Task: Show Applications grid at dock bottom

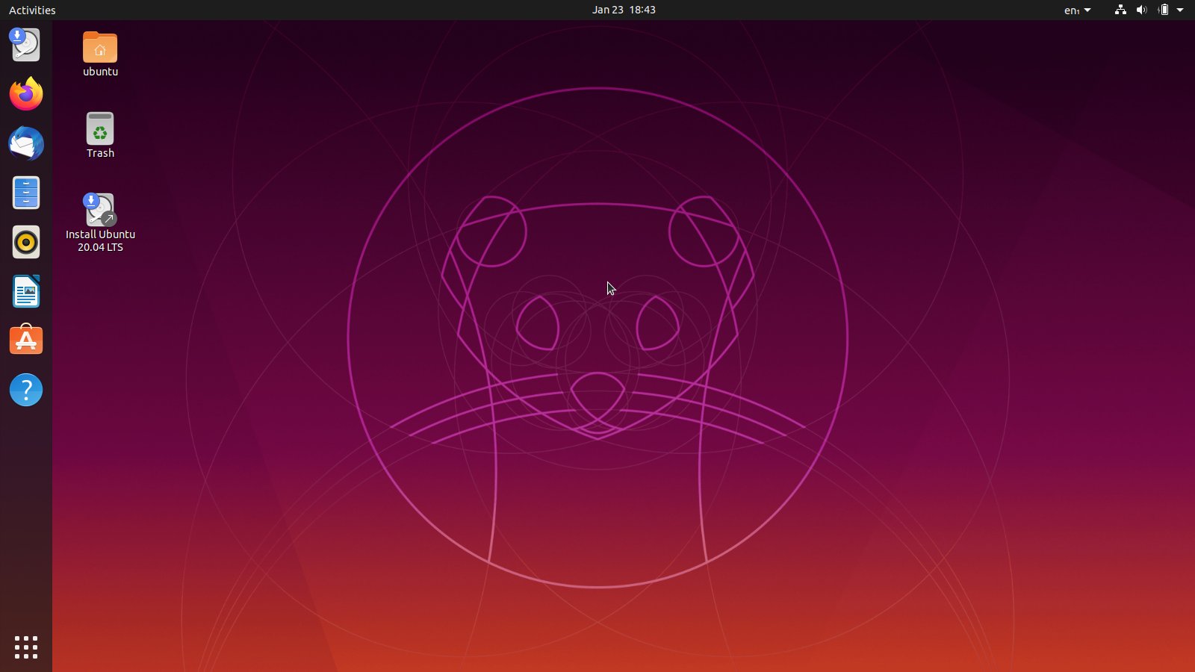Action: coord(26,647)
